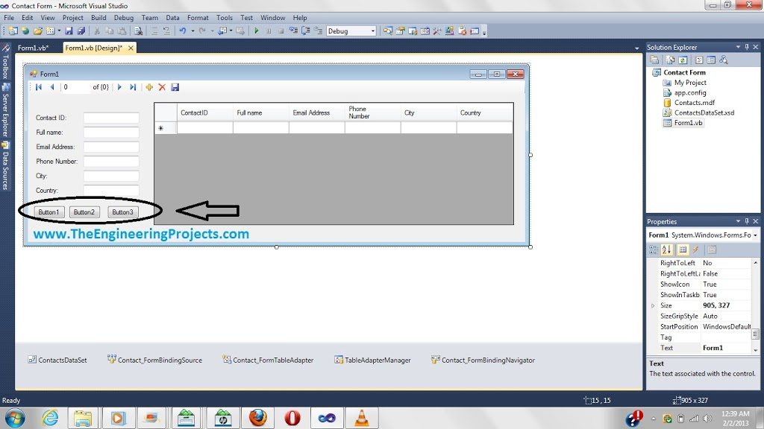Pin the Solution Explorer panel open
Screen dimensions: 764x429
747,47
